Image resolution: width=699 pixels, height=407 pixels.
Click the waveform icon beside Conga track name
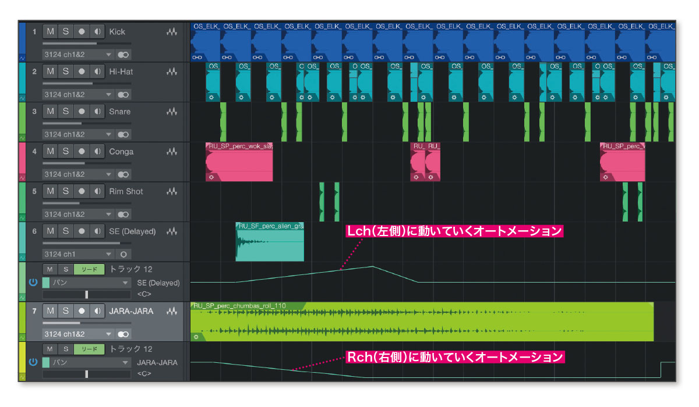172,152
